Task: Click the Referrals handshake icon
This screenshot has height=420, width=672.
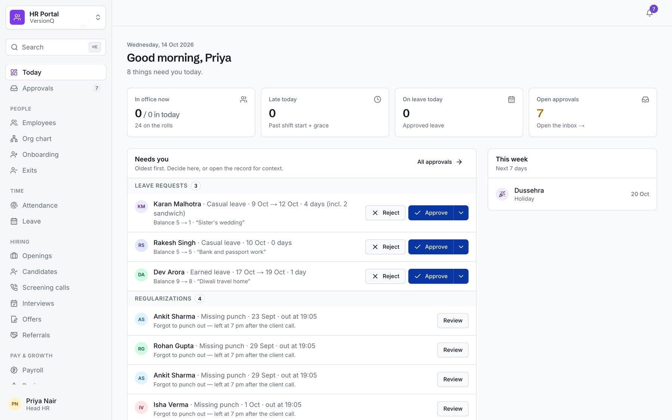Action: [x=14, y=335]
